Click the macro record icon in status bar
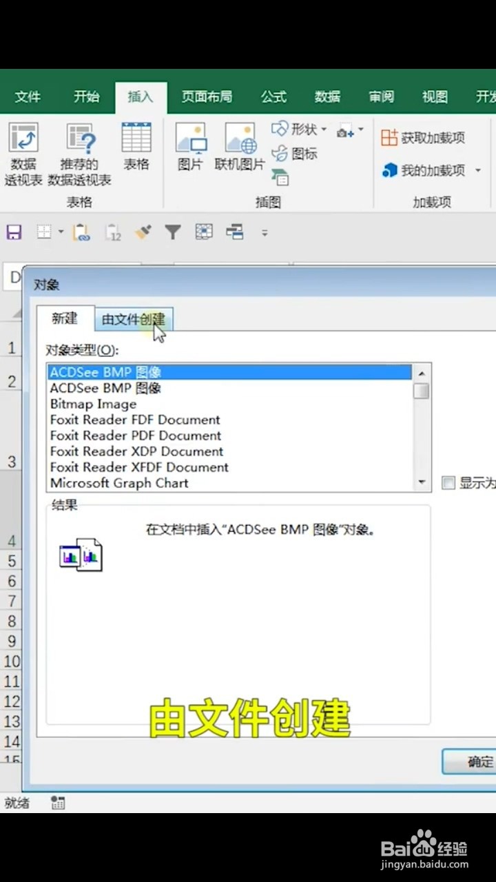The height and width of the screenshot is (882, 496). click(x=58, y=803)
